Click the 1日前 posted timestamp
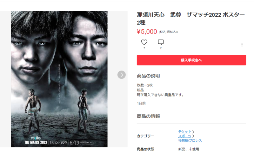 click(141, 103)
